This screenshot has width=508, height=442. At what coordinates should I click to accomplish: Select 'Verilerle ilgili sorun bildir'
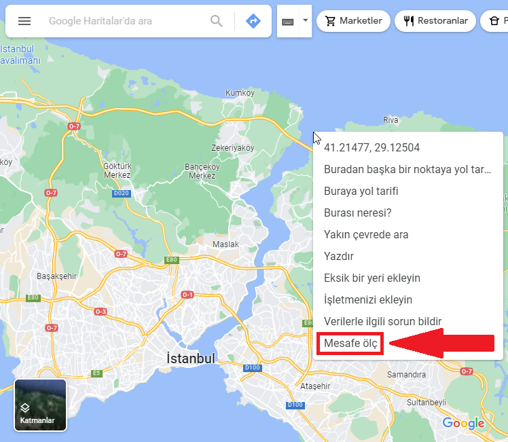pos(407,321)
